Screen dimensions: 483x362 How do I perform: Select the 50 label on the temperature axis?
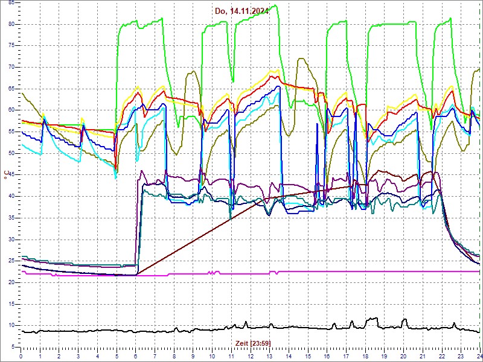(x=11, y=153)
